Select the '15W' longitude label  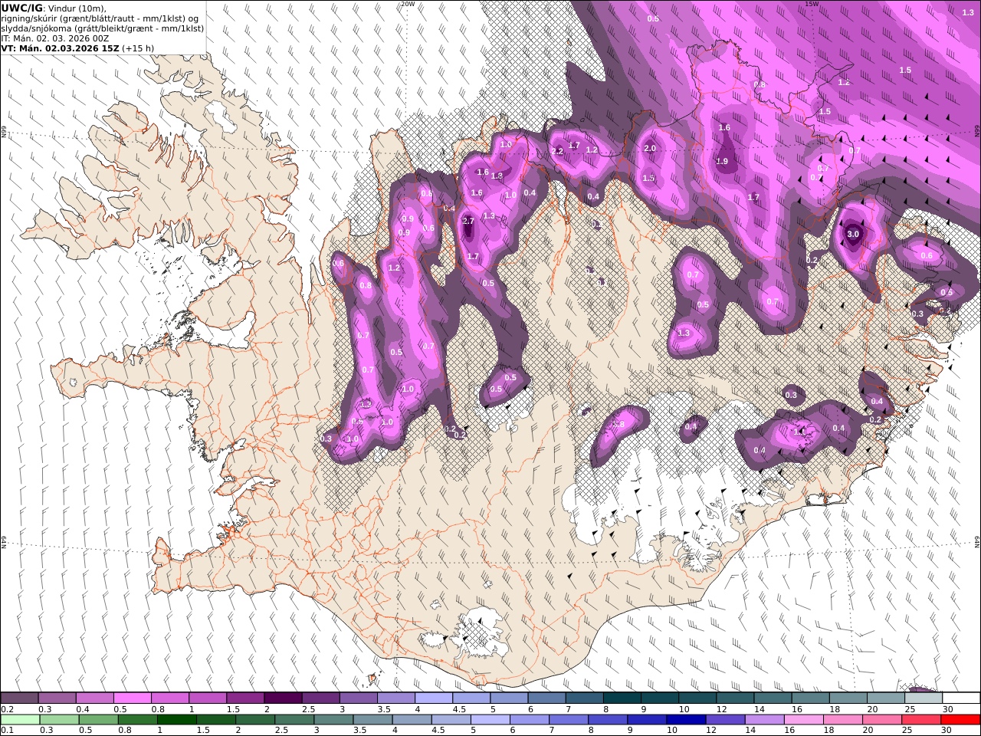811,4
